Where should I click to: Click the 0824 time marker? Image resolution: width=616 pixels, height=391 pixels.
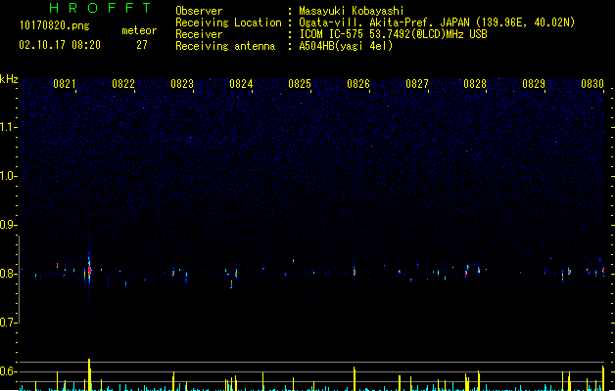click(241, 84)
